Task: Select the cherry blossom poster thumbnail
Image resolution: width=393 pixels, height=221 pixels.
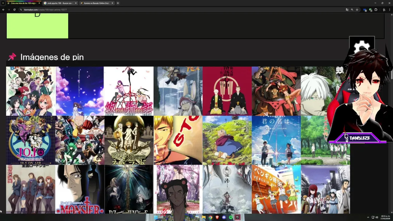Action: (178, 189)
